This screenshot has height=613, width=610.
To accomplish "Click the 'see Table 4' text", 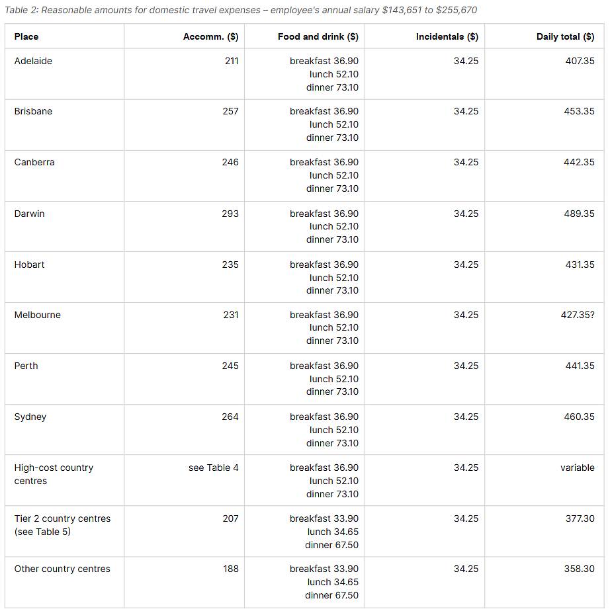I will (213, 468).
